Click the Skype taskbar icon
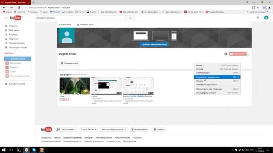The image size is (273, 153). (34, 150)
